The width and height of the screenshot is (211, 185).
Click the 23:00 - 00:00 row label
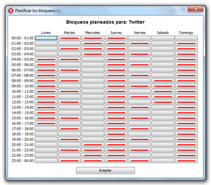[x=22, y=161]
